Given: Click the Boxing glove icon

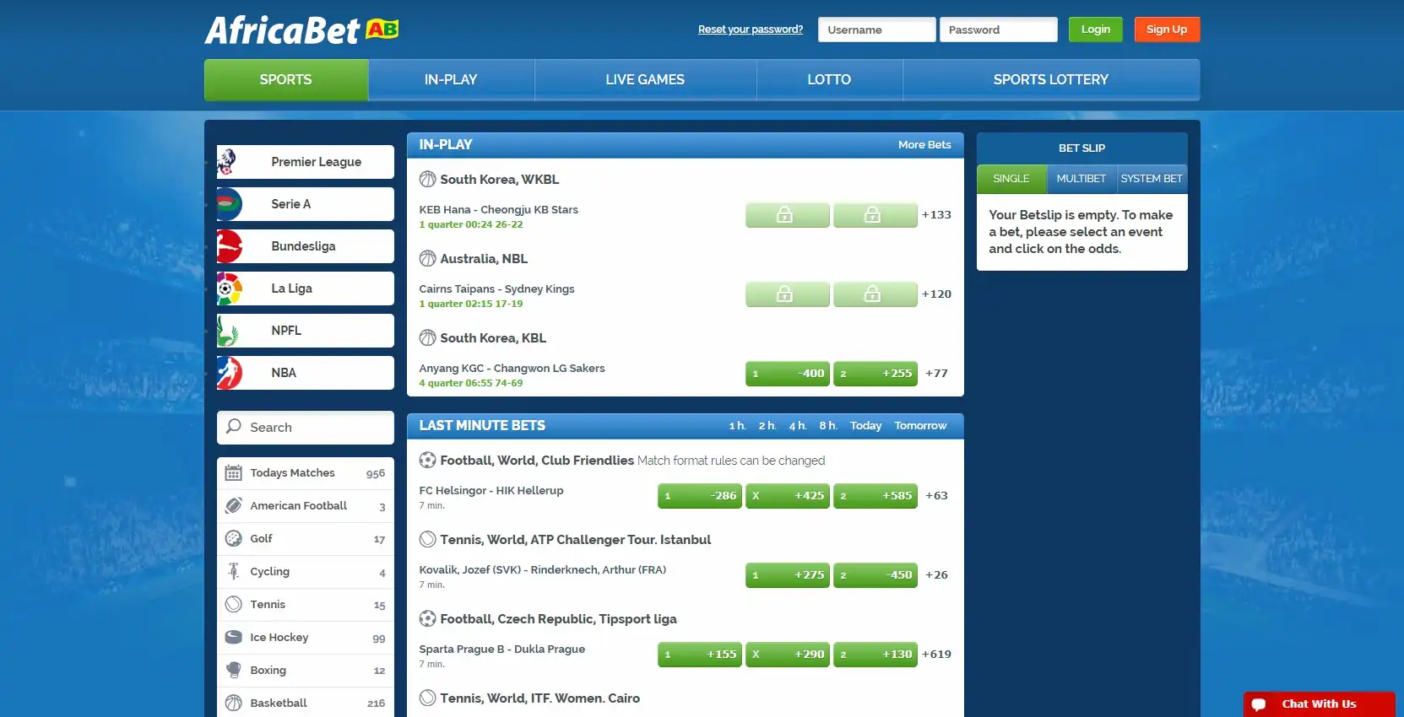Looking at the screenshot, I should point(234,671).
